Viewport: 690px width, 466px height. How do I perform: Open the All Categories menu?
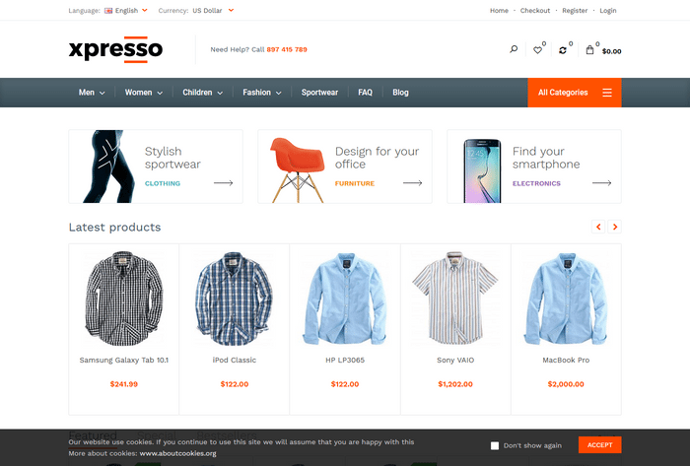click(x=575, y=93)
